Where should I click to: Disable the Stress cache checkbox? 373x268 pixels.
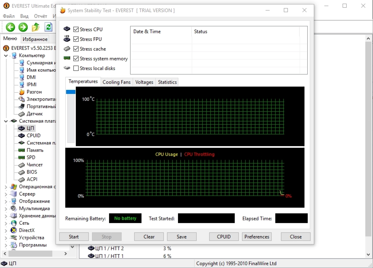(x=76, y=49)
